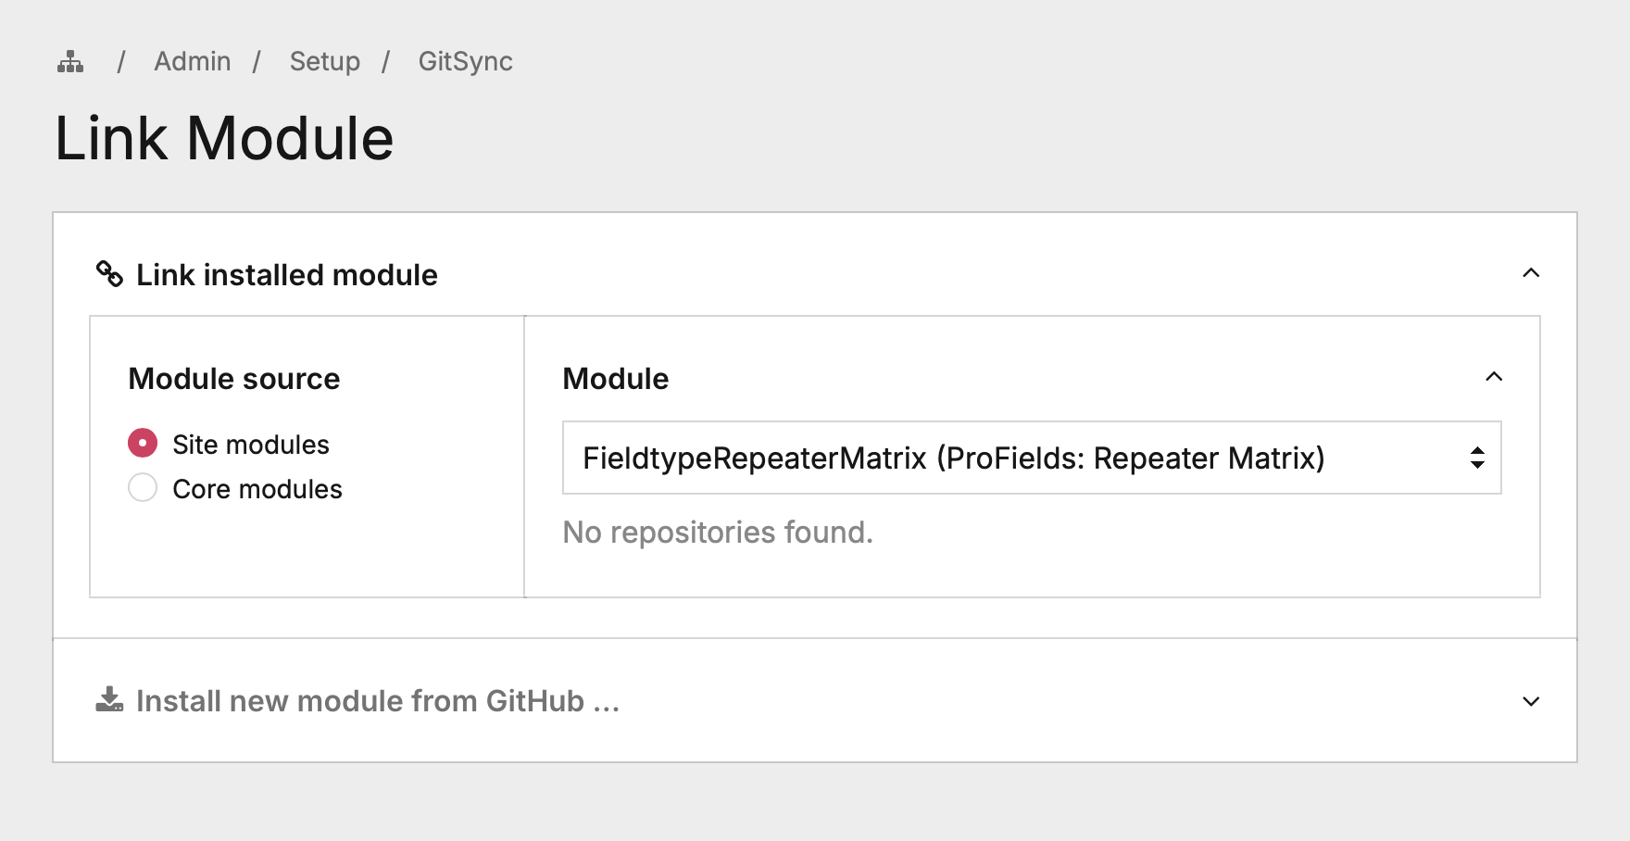
Task: Click the "Core modules" label text
Action: click(x=257, y=489)
